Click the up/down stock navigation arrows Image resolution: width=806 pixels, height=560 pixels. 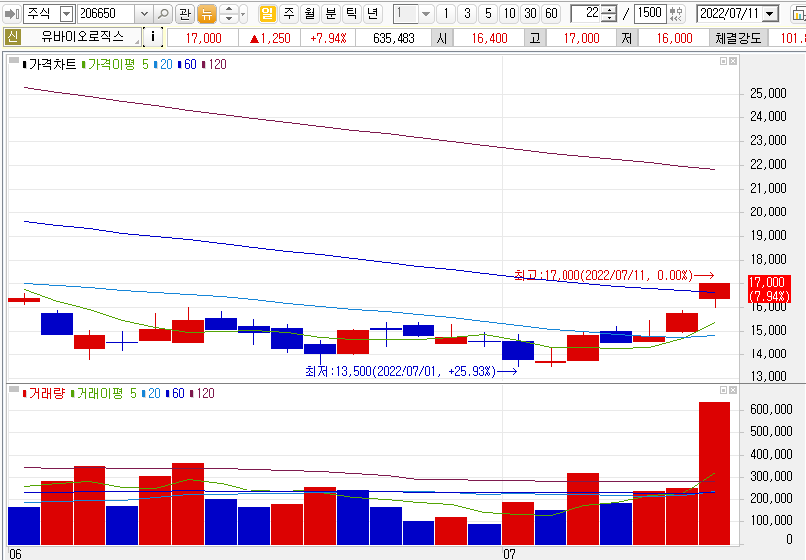(229, 14)
